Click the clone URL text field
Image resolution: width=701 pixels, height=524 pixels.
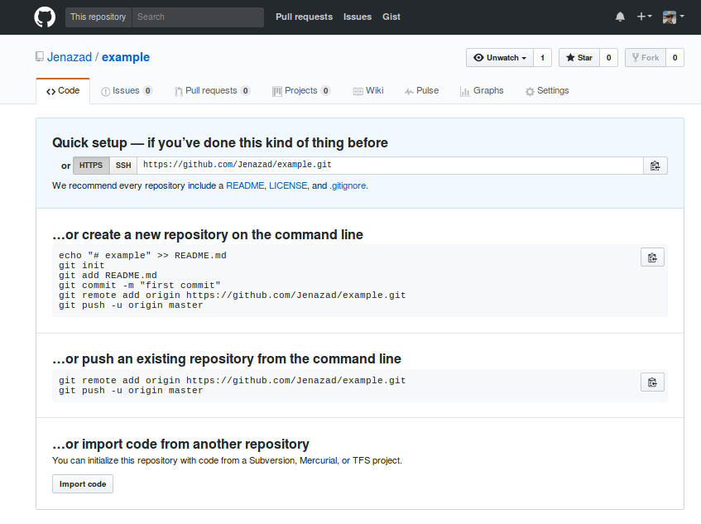point(391,166)
